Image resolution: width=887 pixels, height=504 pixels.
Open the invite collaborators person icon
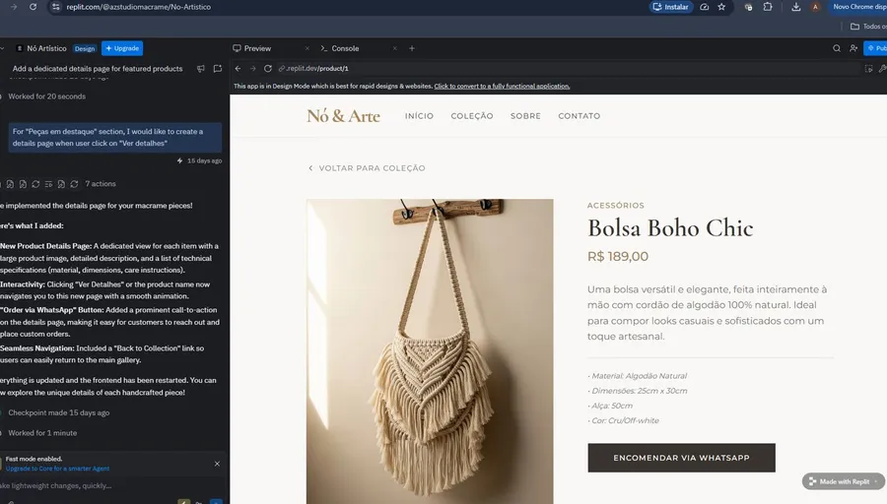click(853, 48)
